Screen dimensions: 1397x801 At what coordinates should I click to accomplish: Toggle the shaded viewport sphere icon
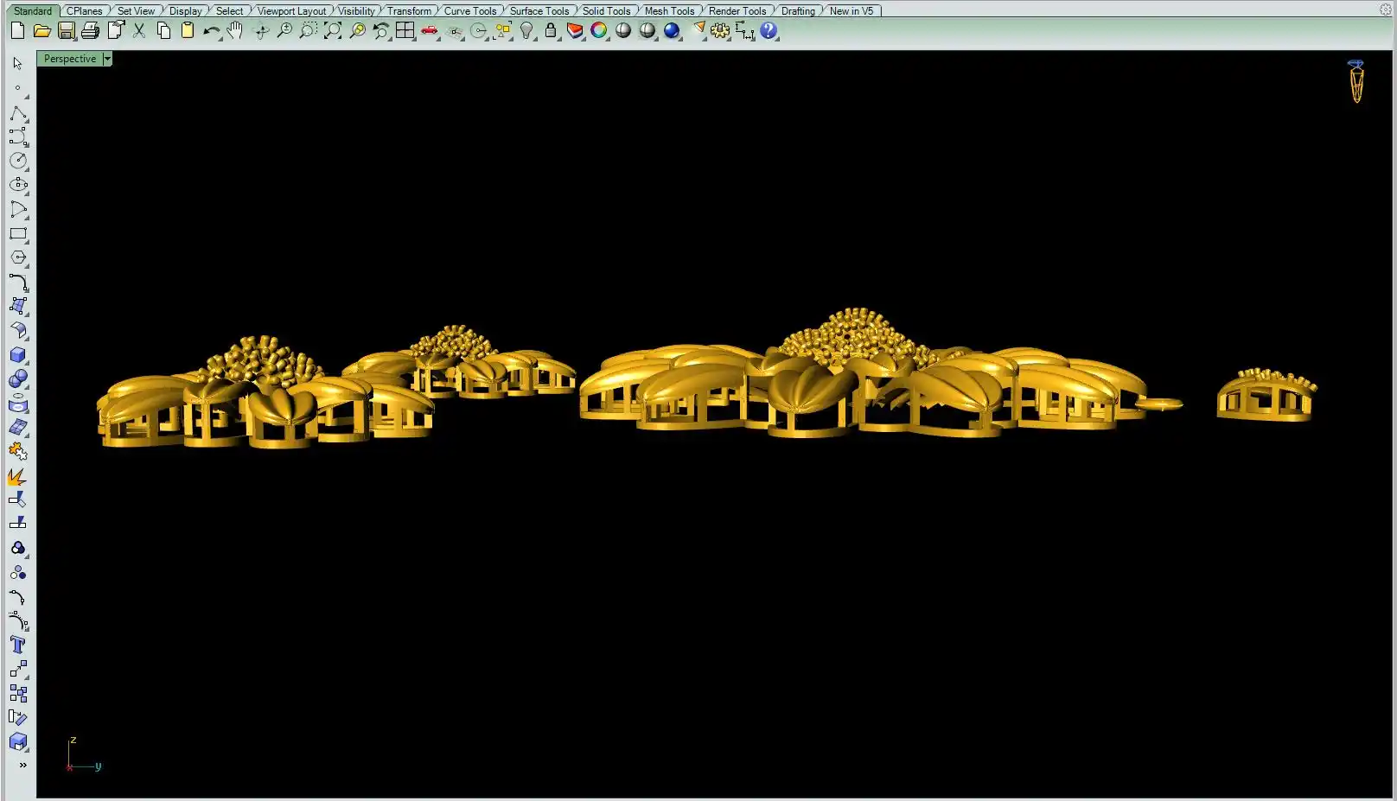pyautogui.click(x=623, y=31)
